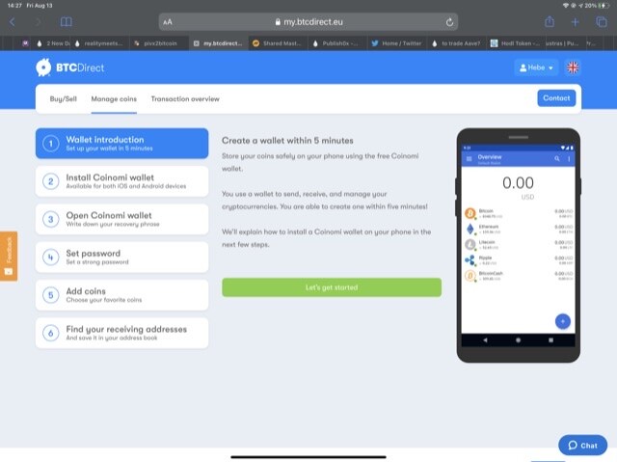
Task: Click the Contact button
Action: [556, 98]
